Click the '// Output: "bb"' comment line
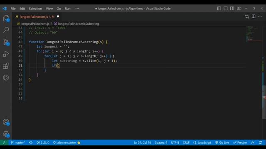 (x=43, y=32)
